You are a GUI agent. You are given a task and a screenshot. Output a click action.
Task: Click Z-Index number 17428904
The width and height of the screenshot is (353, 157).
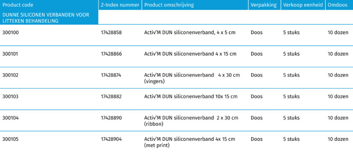pos(111,139)
